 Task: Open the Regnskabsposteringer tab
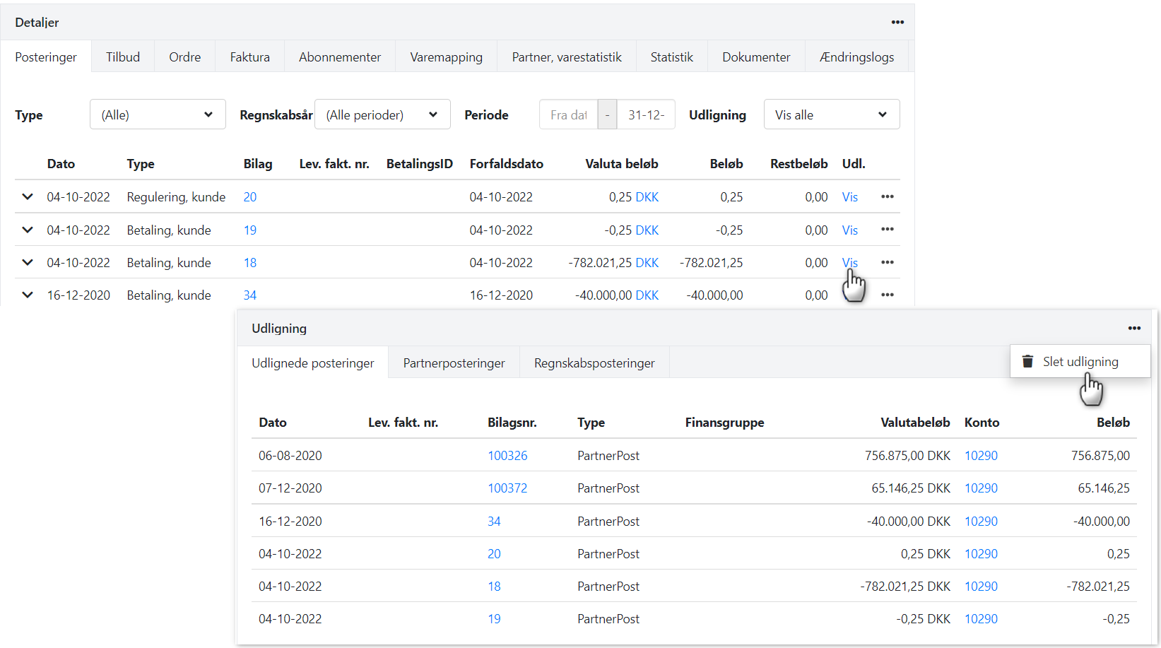click(594, 362)
